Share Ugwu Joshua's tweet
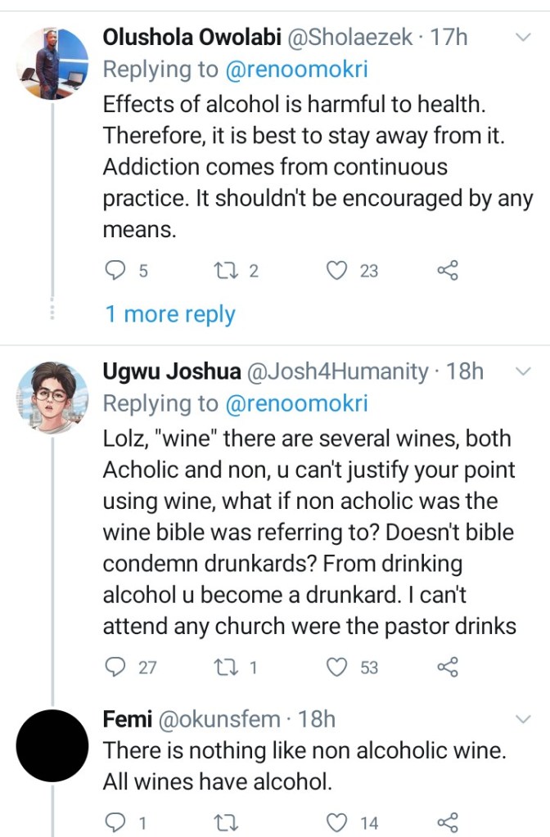The height and width of the screenshot is (837, 550). coord(447,667)
